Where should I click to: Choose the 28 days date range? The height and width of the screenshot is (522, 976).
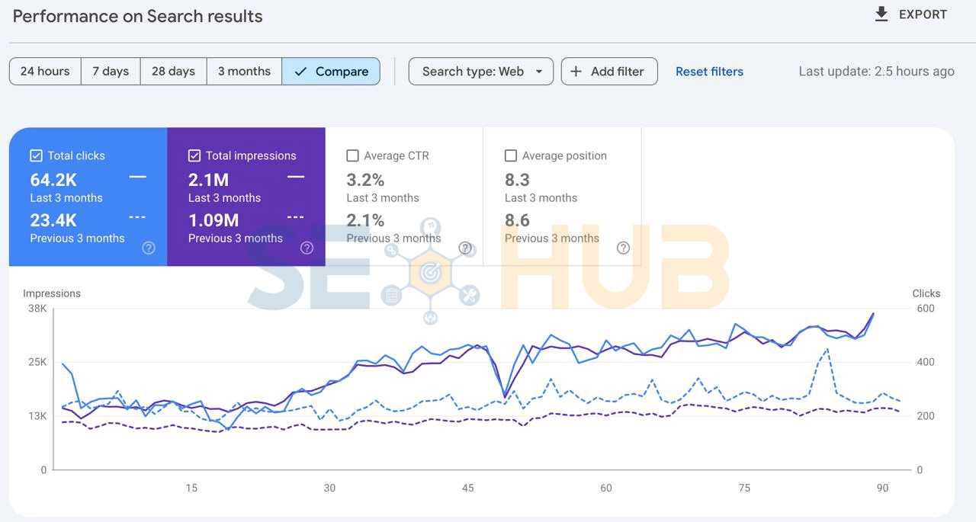pyautogui.click(x=173, y=72)
